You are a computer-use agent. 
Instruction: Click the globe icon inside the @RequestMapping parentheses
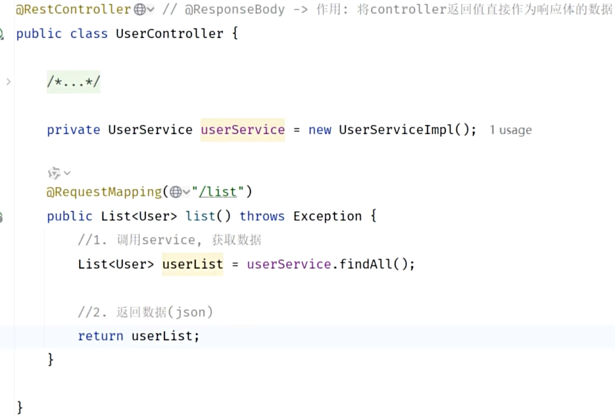(176, 191)
